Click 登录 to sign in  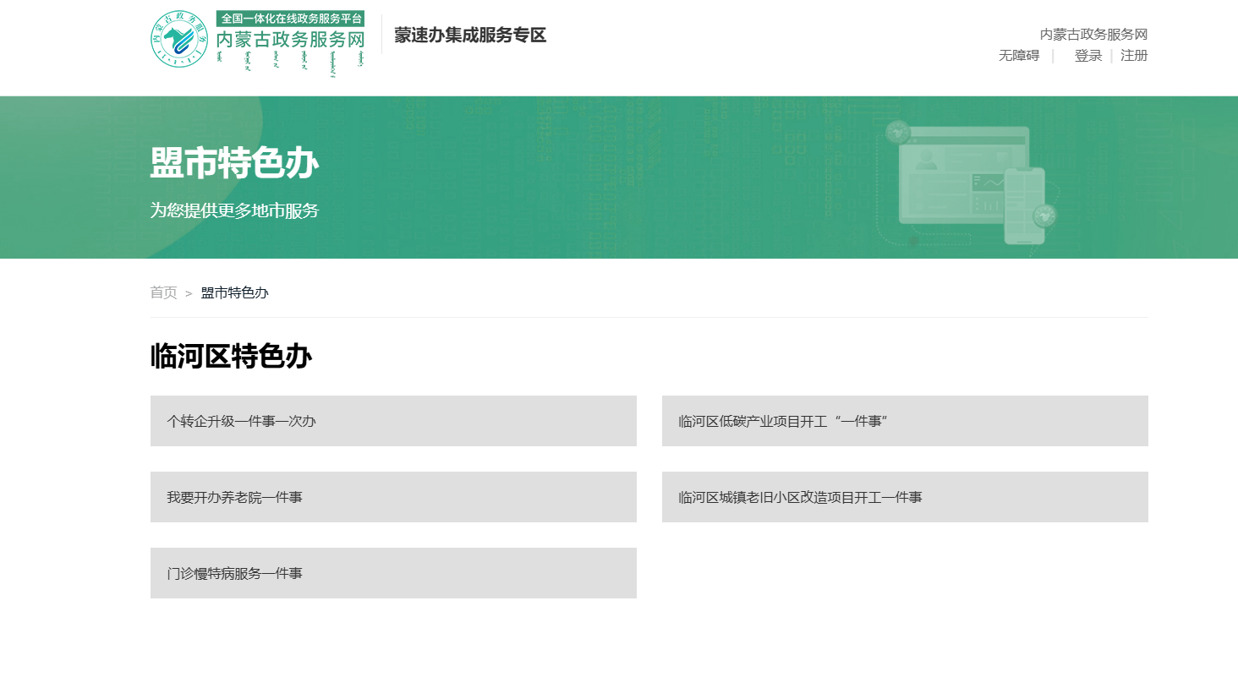(1087, 55)
